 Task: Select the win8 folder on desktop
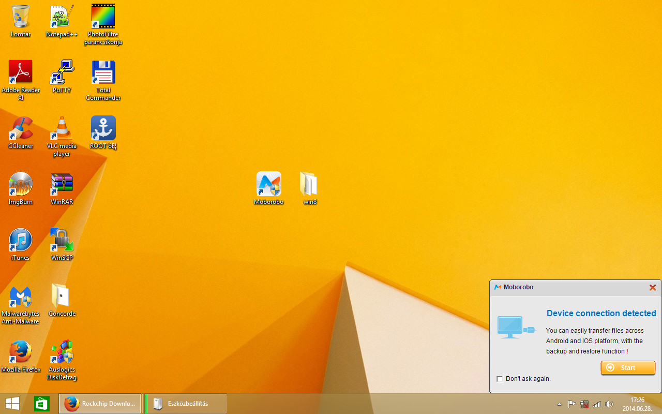[x=309, y=185]
